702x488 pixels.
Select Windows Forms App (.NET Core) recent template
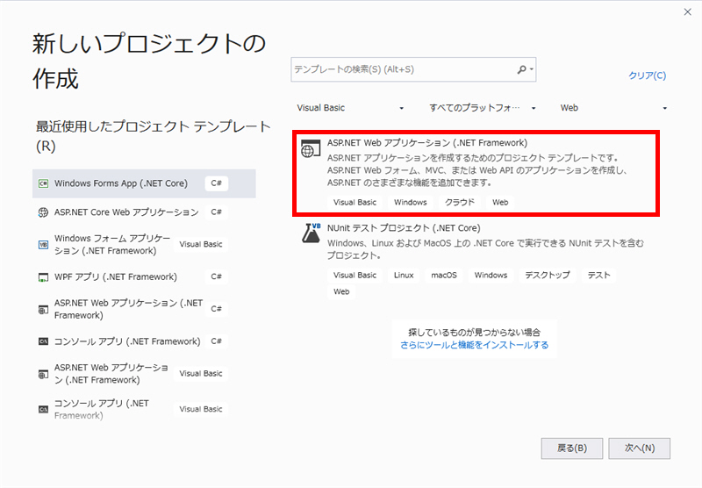click(144, 183)
